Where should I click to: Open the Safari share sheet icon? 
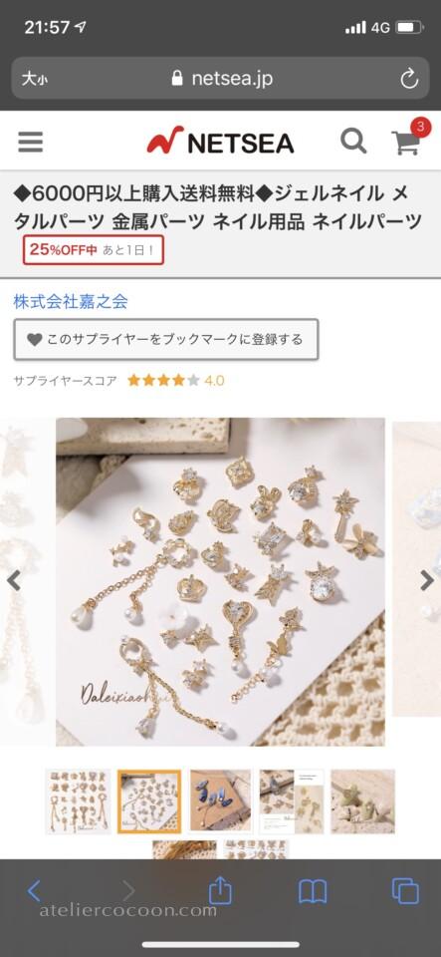click(220, 890)
